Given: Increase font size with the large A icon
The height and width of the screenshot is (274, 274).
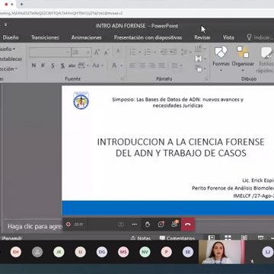Looking at the screenshot, I should pos(97,53).
